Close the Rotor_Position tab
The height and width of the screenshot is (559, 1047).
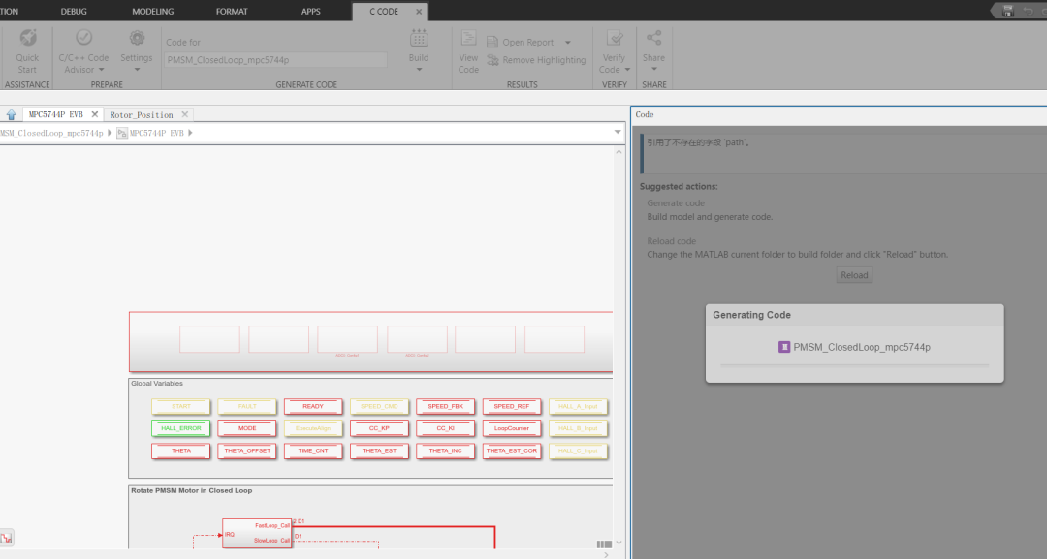click(185, 114)
